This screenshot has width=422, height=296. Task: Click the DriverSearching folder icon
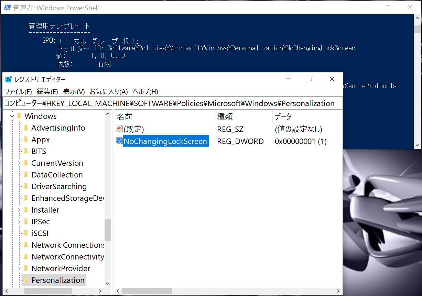(26, 186)
